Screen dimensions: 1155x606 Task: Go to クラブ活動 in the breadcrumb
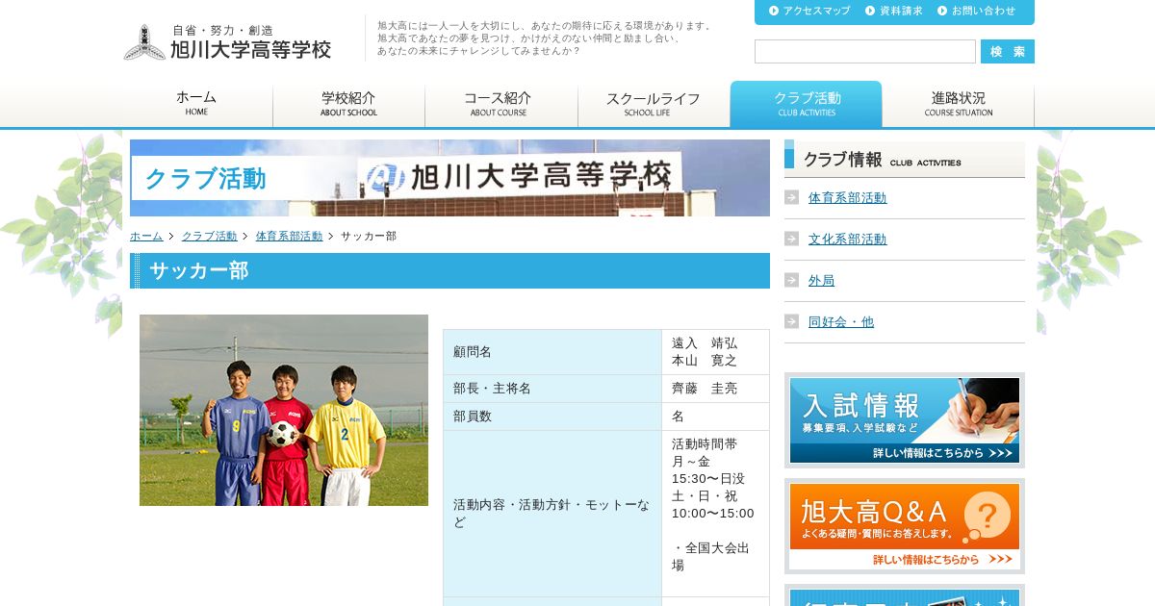point(209,236)
